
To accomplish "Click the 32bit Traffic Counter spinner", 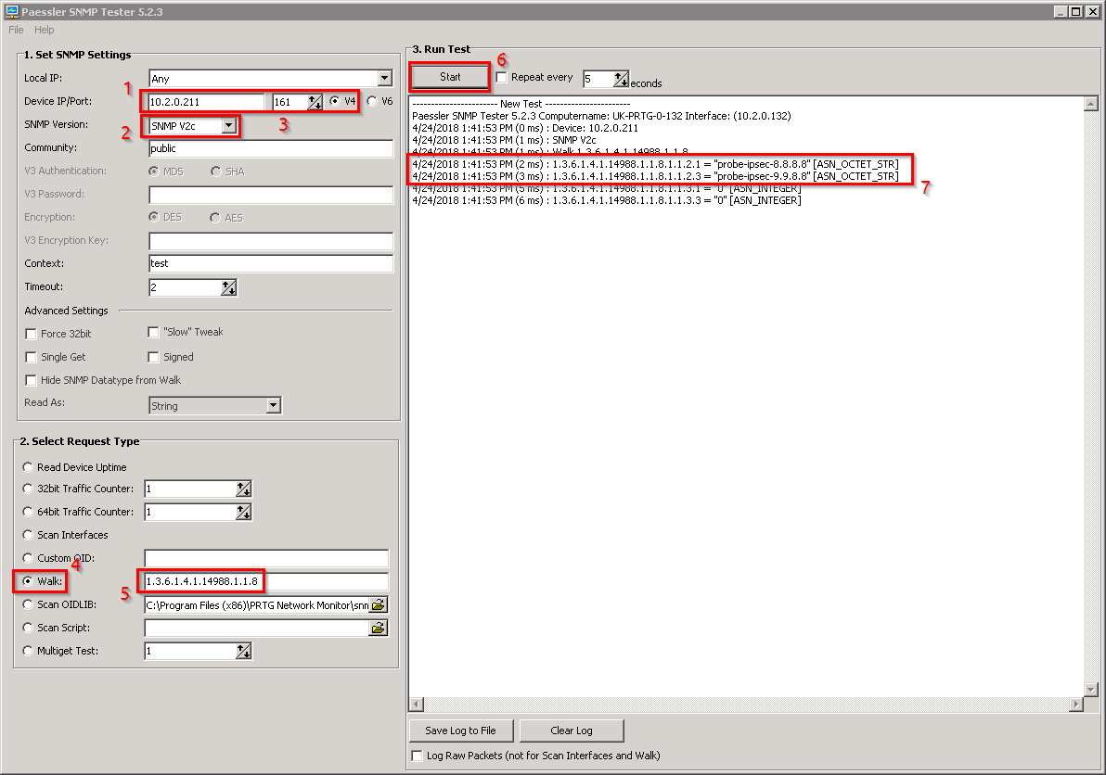I will pos(243,489).
